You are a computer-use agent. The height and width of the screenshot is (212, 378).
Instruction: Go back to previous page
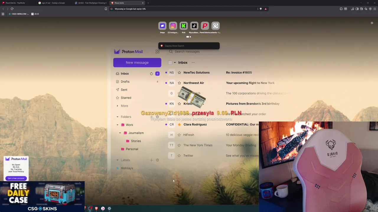tap(3, 9)
